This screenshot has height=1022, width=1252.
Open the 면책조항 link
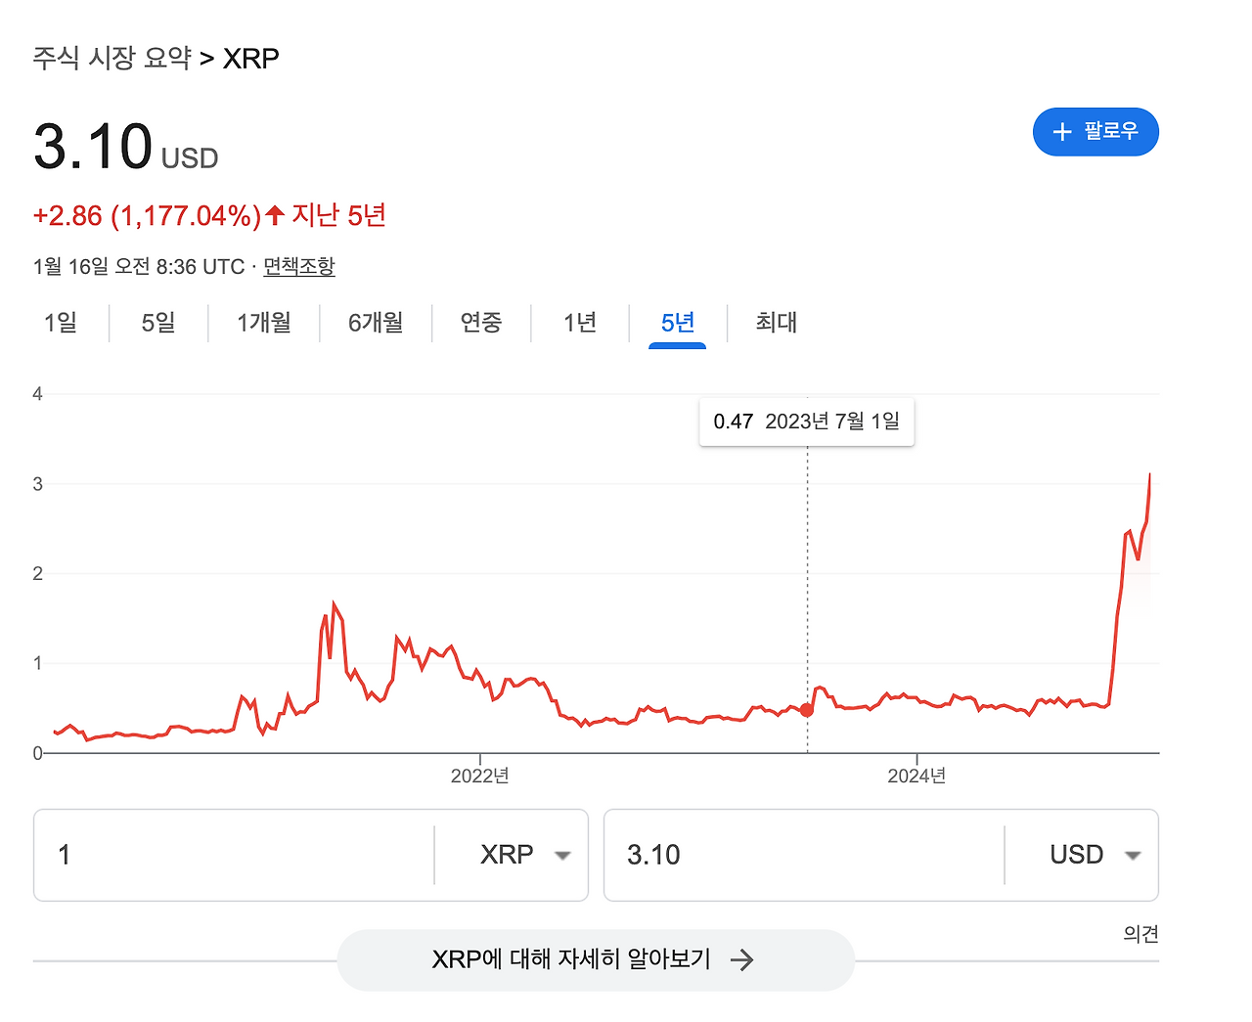coord(298,266)
